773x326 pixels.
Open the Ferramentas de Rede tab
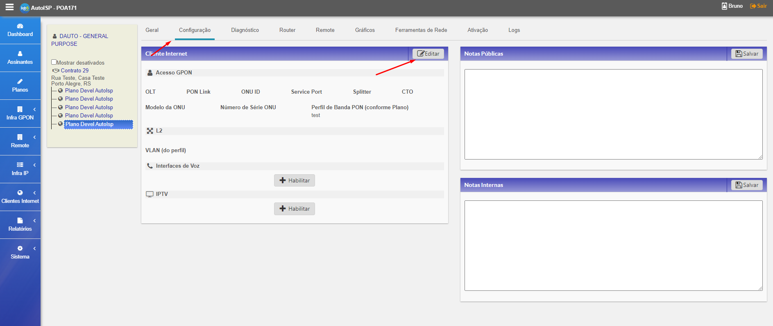(x=421, y=30)
